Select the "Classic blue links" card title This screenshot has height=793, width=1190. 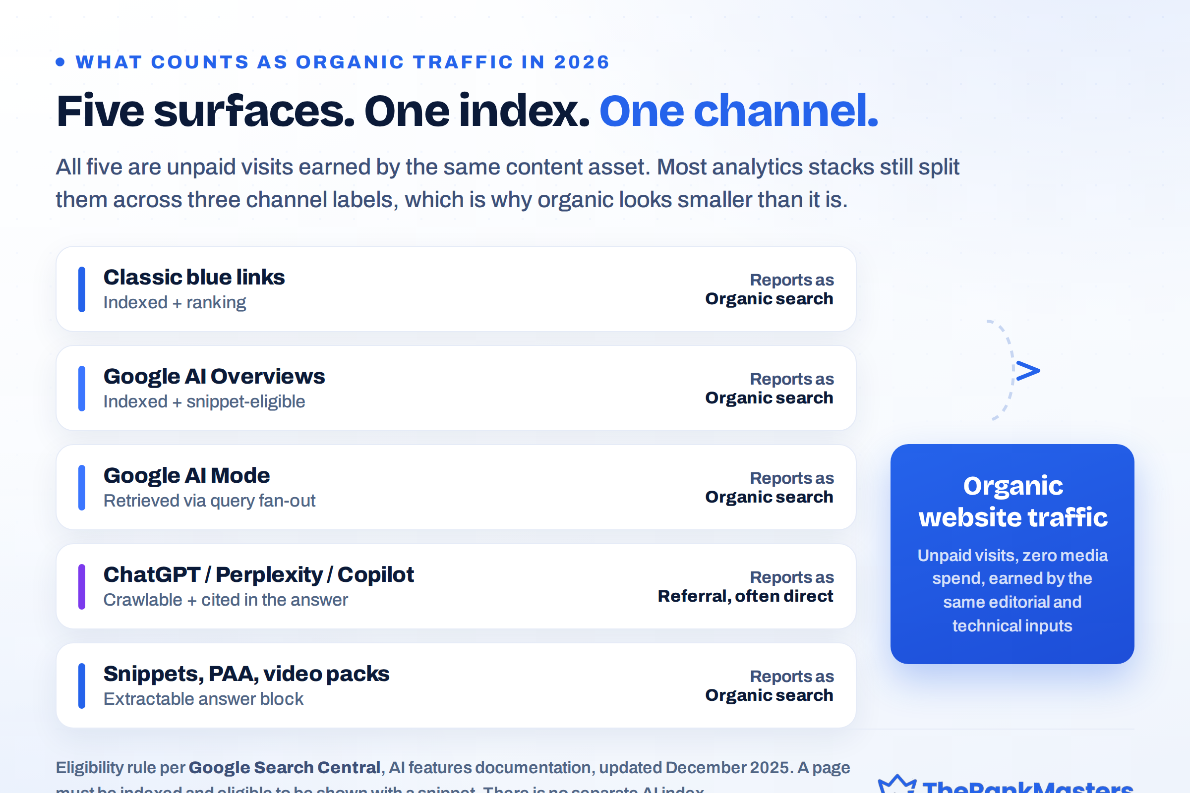[194, 277]
